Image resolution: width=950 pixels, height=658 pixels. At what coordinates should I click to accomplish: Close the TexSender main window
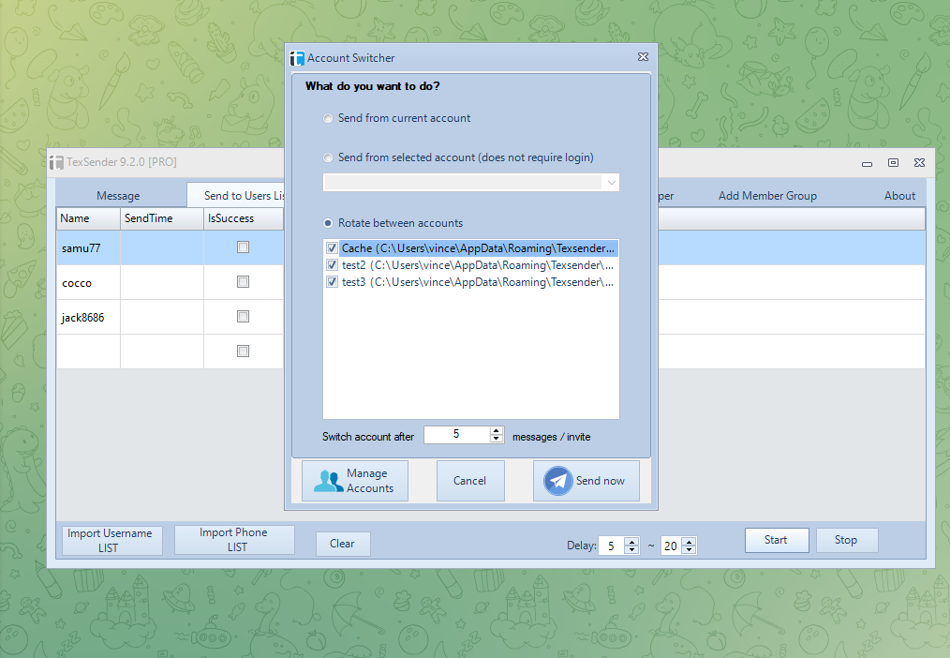(x=919, y=162)
